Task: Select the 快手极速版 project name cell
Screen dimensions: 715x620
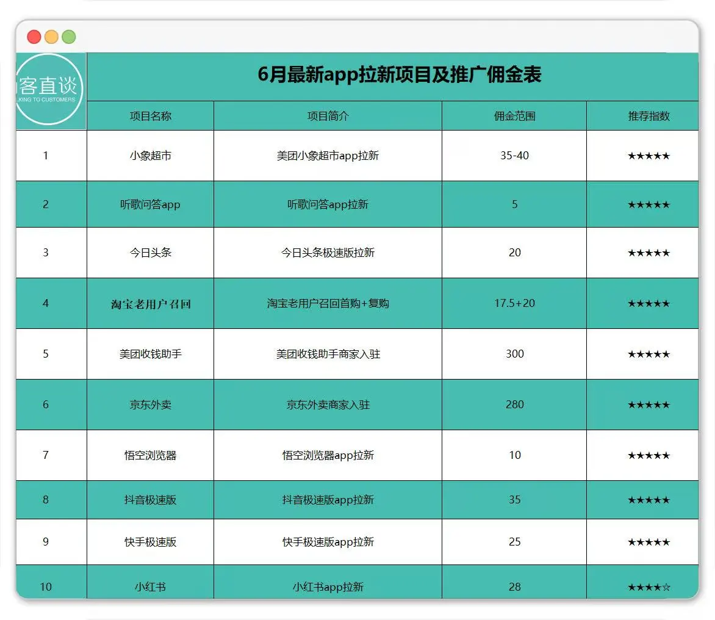Action: 151,542
